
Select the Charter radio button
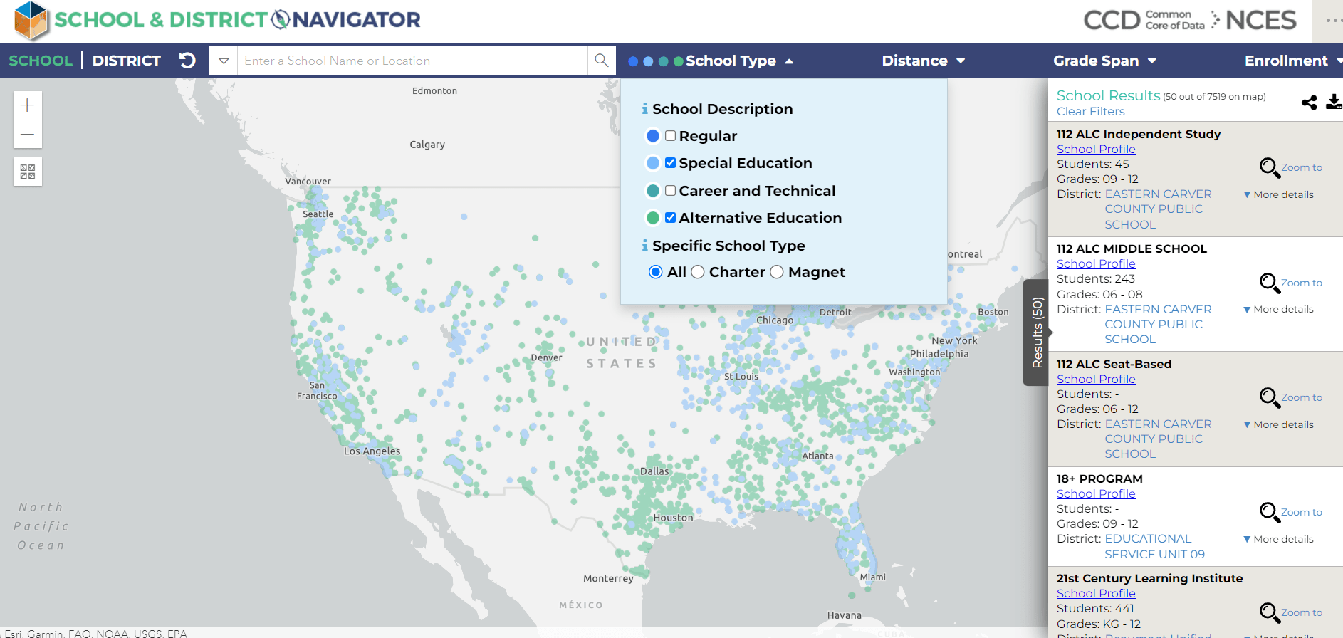pos(698,272)
